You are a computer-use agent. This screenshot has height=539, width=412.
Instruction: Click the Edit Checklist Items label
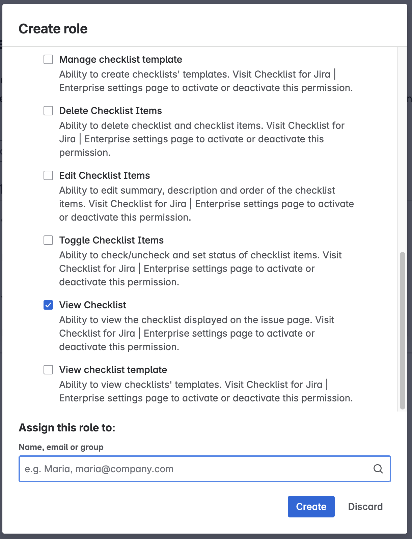(x=105, y=175)
